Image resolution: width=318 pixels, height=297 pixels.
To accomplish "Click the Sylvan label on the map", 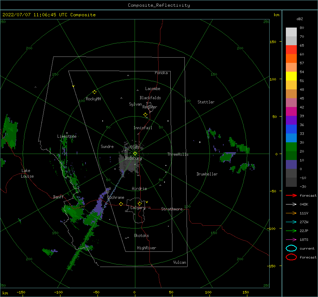I will (x=135, y=104).
